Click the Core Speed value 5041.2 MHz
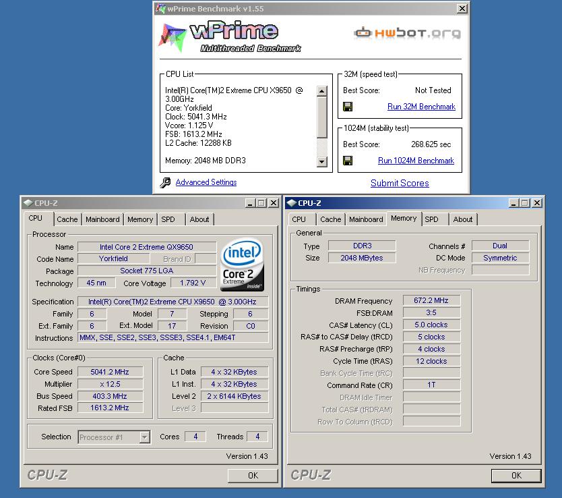Viewport: 562px width, 498px height. [x=110, y=372]
